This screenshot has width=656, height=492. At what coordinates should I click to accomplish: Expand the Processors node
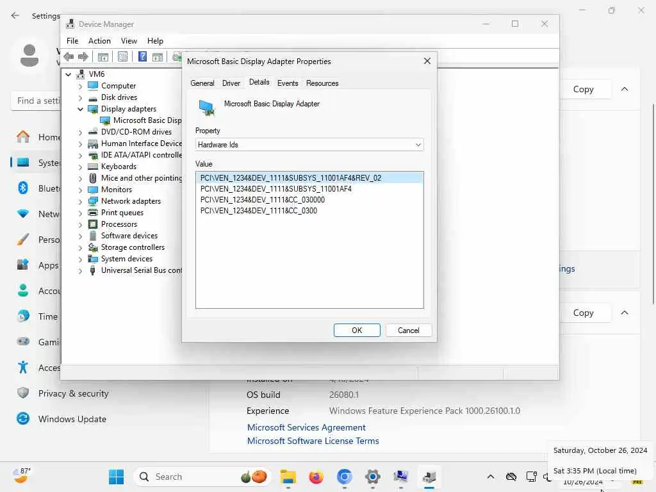(x=80, y=225)
